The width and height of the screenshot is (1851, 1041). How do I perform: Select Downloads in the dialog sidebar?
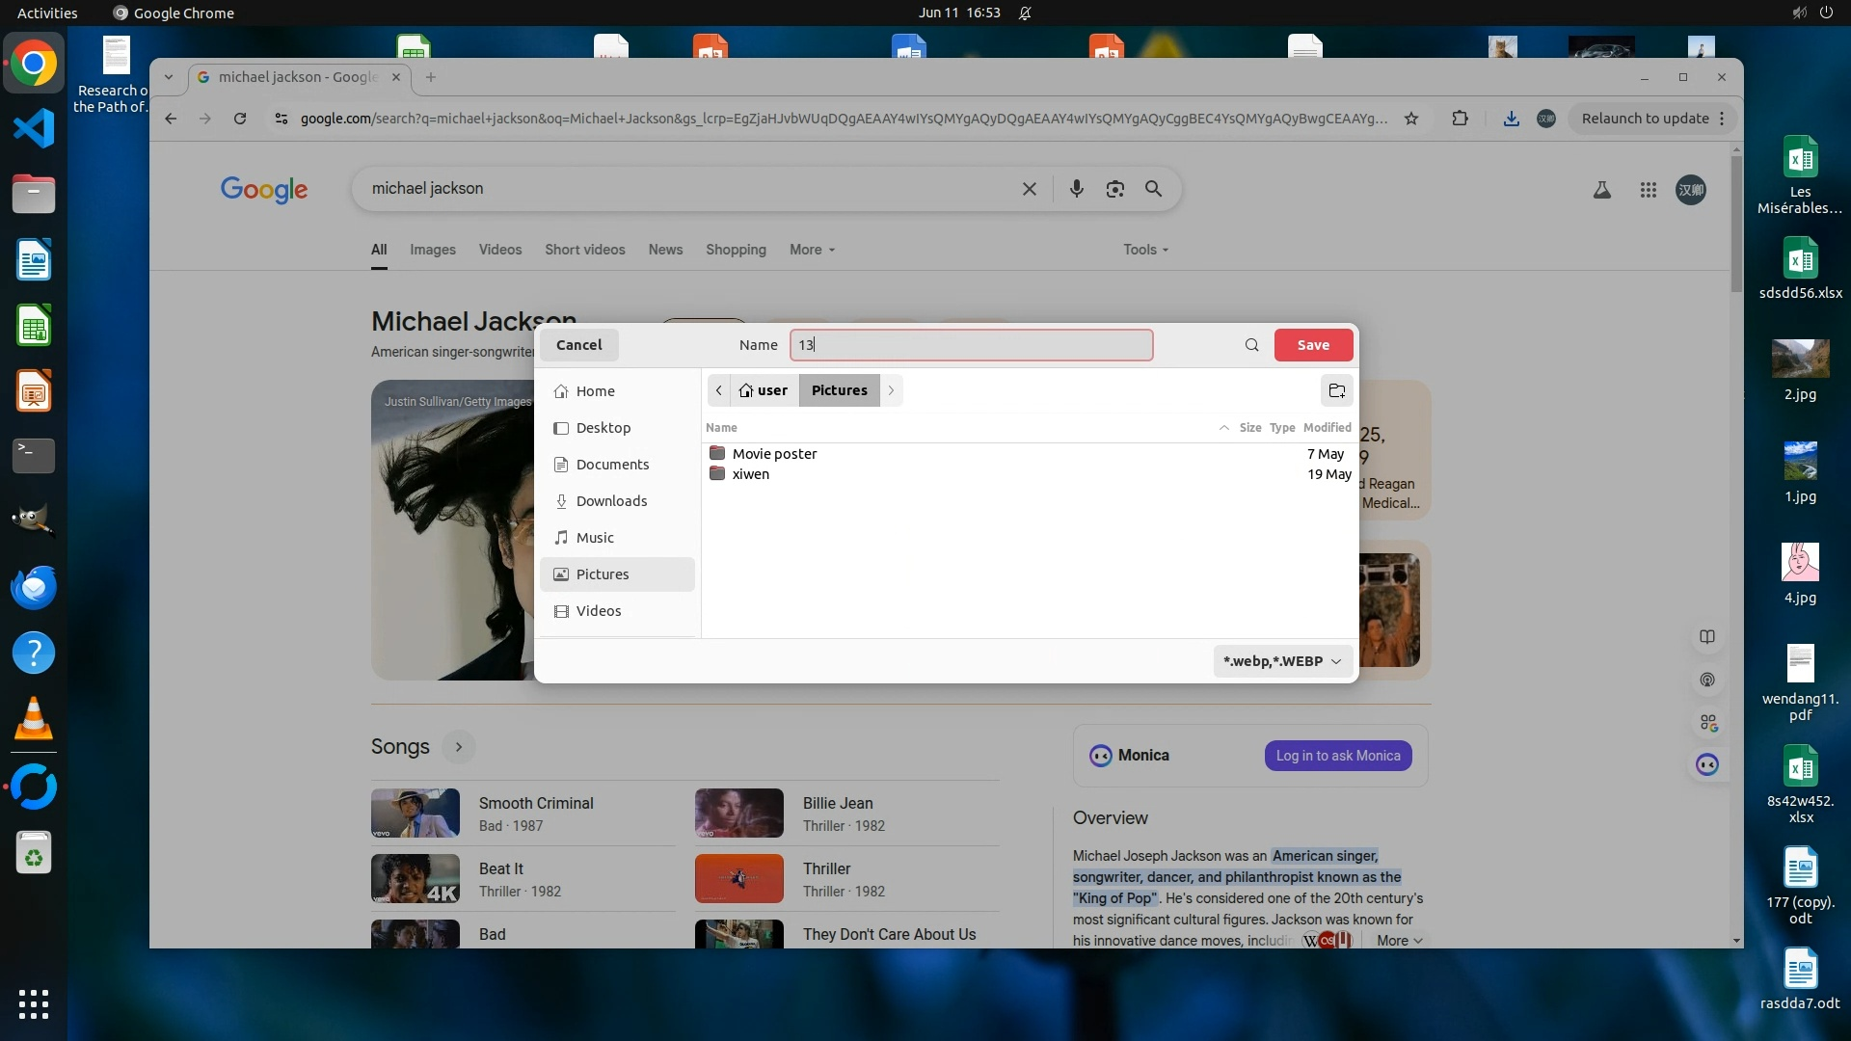click(611, 501)
